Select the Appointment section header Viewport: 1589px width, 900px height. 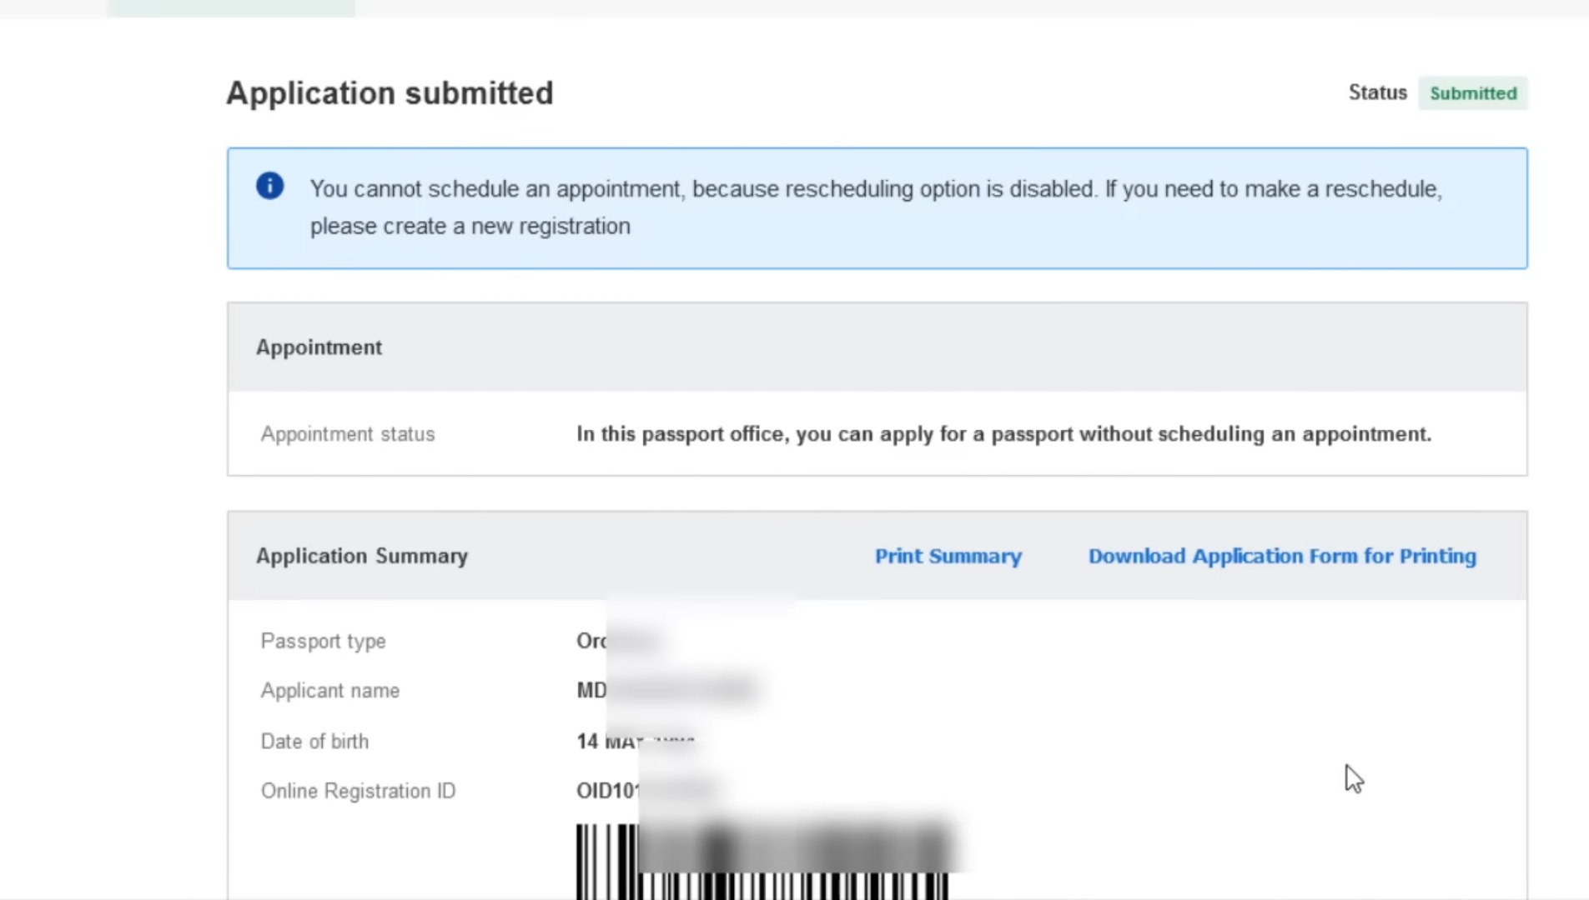(x=319, y=347)
